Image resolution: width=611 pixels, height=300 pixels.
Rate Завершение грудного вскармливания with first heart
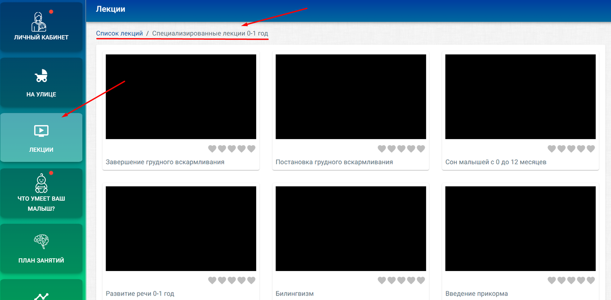pos(212,149)
